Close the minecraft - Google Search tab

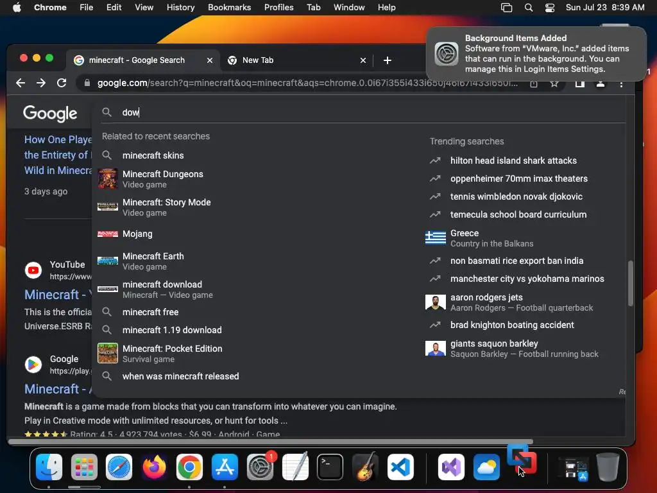[x=210, y=60]
